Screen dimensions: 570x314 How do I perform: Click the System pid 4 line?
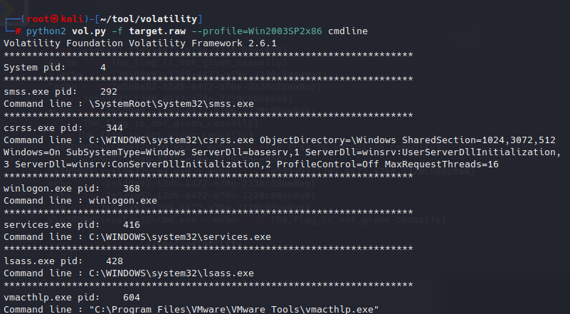point(55,67)
